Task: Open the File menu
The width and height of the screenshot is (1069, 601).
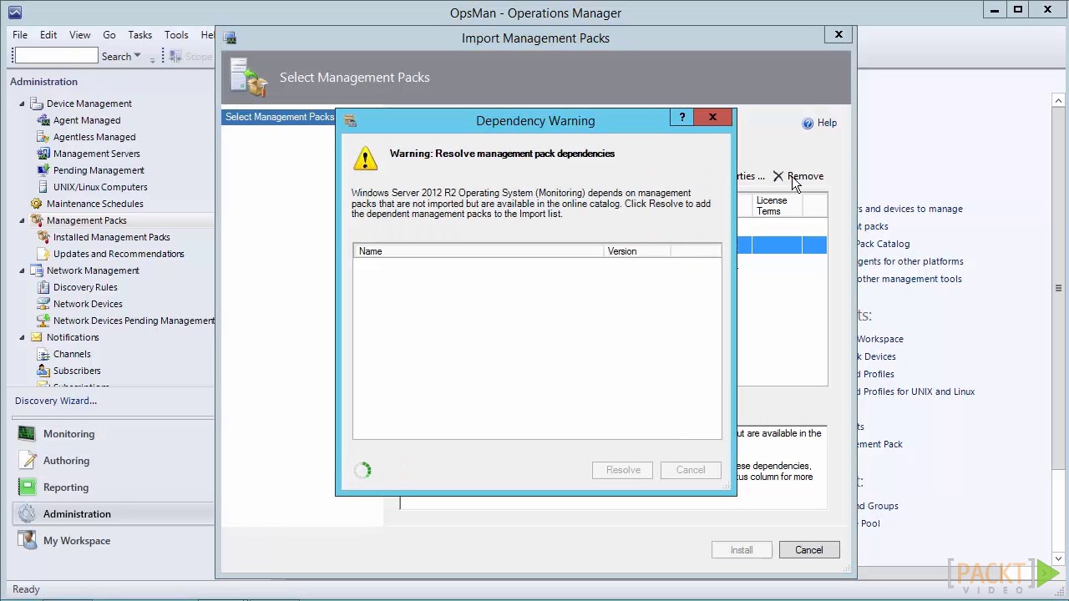Action: coord(20,35)
